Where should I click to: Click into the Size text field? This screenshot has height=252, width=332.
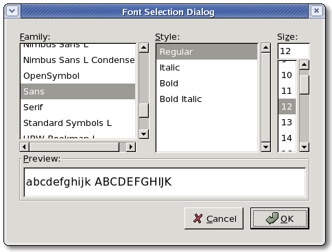pos(294,51)
